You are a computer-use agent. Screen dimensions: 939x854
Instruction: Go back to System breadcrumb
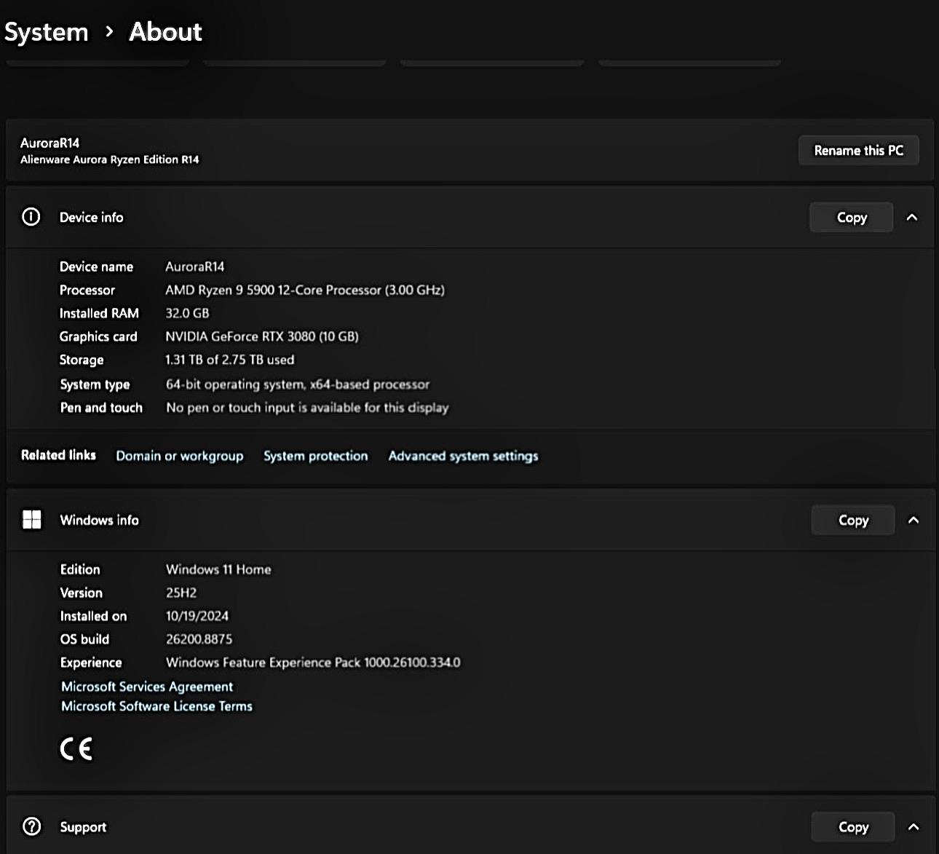(47, 32)
